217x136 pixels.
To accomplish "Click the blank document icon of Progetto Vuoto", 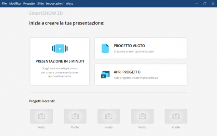I will click(x=105, y=48).
